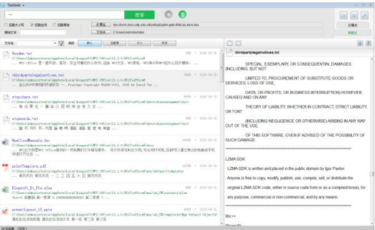
Task: Click the open file document icon in preview toolbar
Action: [x=230, y=43]
